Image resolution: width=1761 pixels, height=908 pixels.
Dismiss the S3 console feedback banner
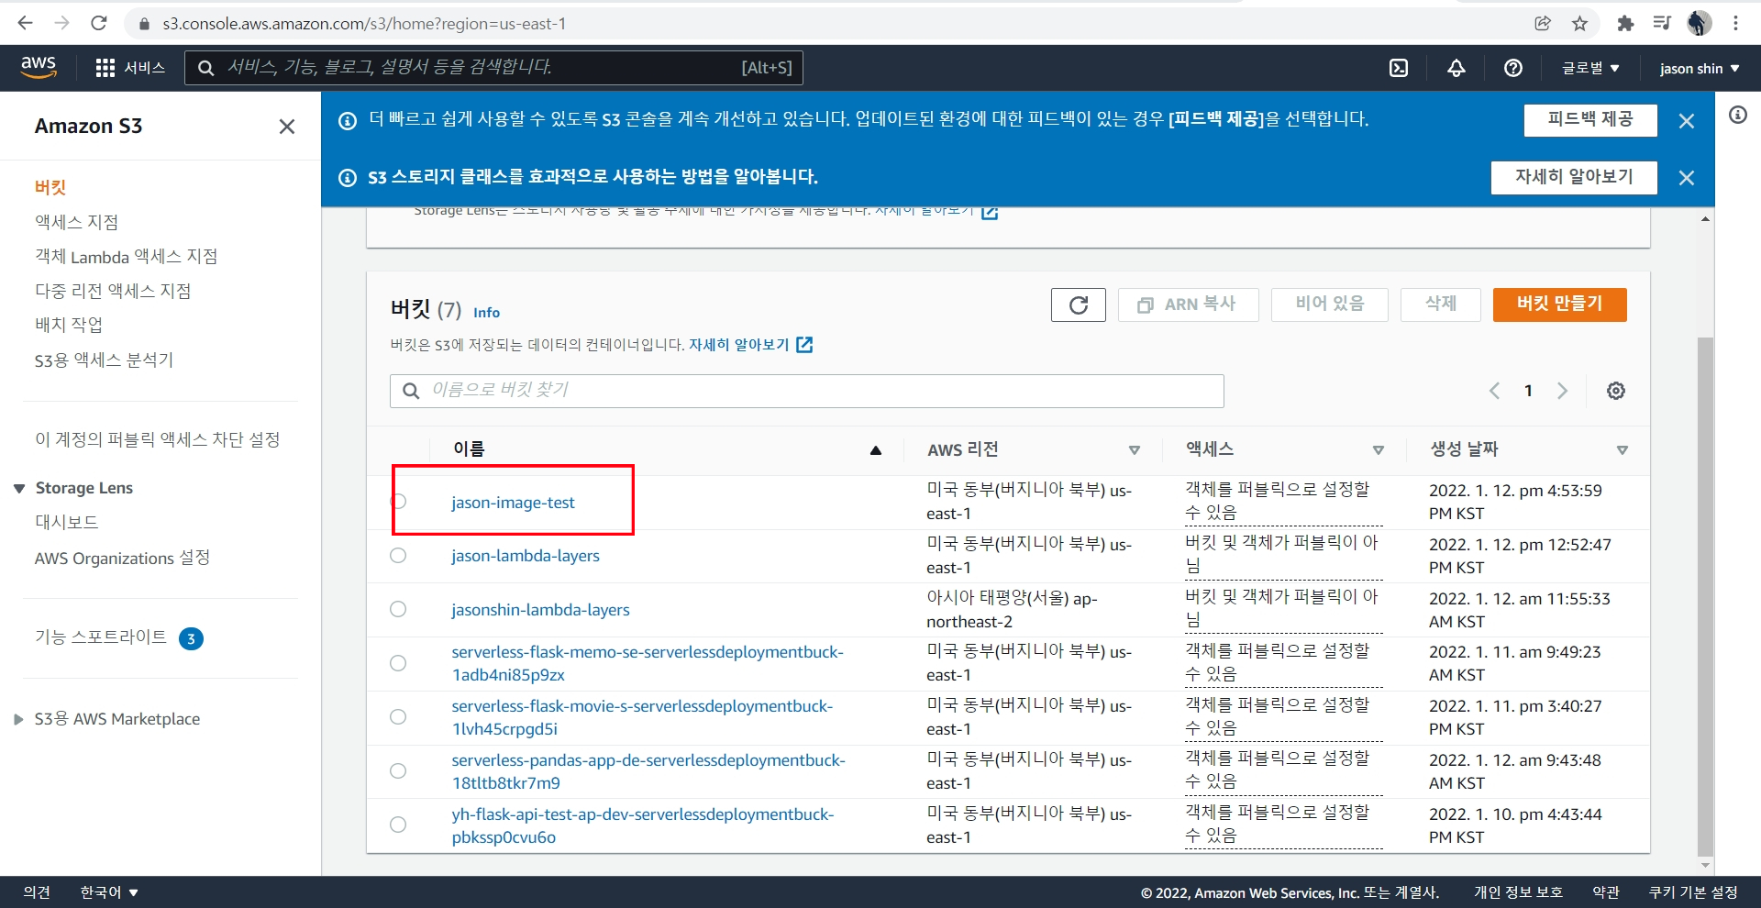click(1686, 121)
